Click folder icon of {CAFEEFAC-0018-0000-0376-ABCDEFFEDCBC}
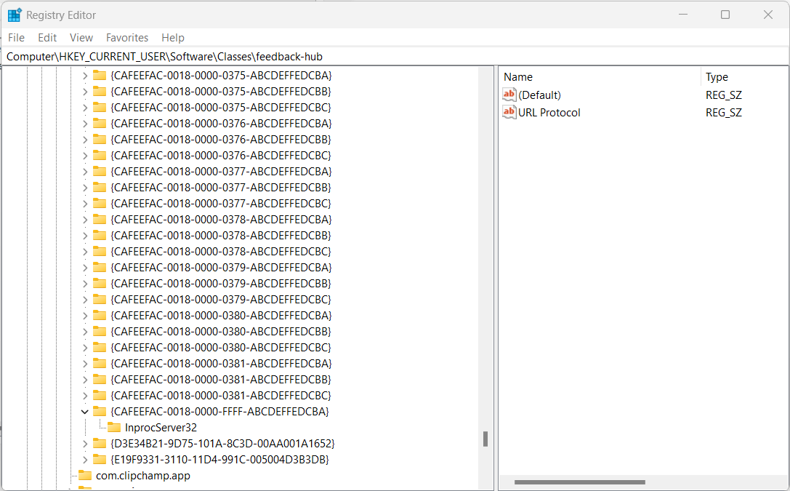Viewport: 790px width, 491px height. coord(100,155)
